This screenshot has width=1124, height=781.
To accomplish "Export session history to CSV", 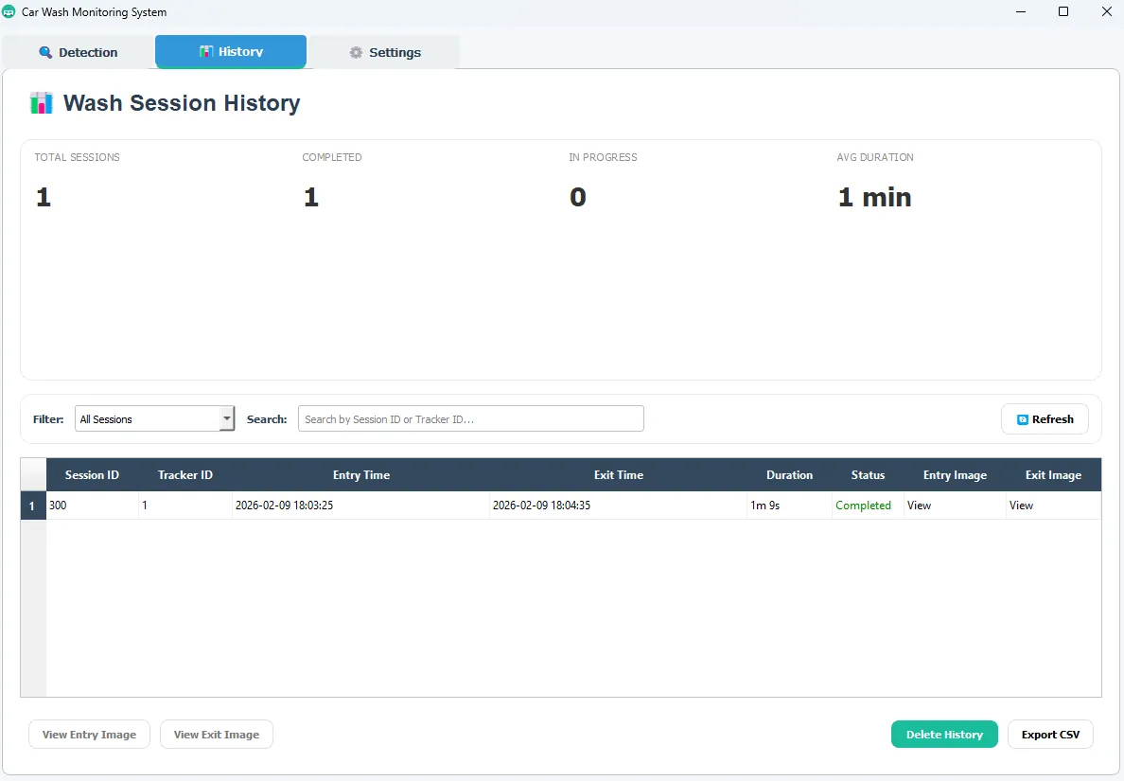I will pyautogui.click(x=1050, y=735).
